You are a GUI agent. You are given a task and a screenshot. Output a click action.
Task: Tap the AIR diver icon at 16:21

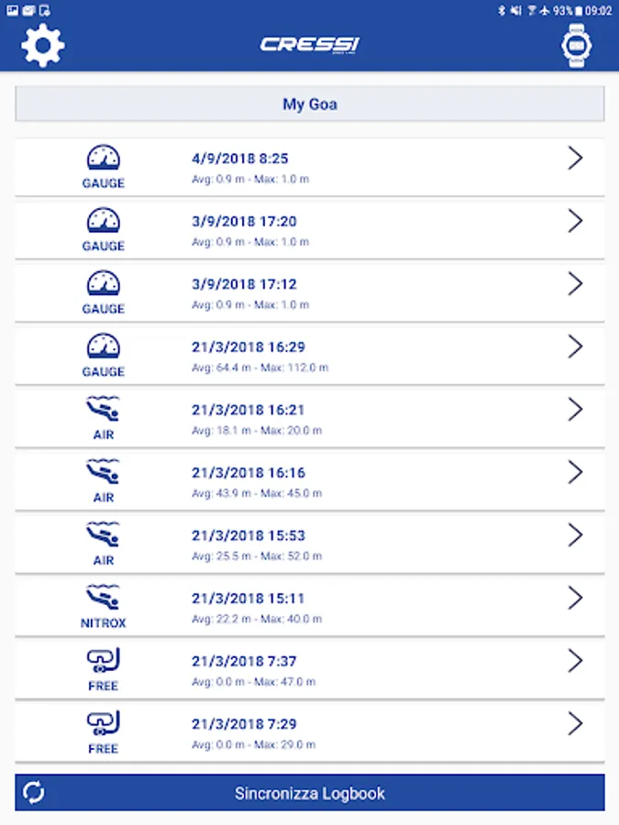pos(103,409)
